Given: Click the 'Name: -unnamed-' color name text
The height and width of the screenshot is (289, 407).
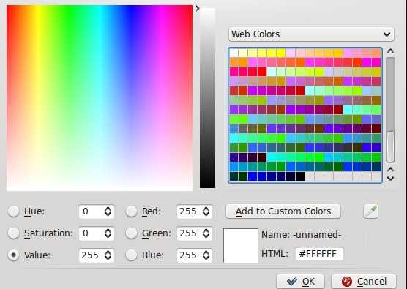Looking at the screenshot, I should (x=301, y=235).
